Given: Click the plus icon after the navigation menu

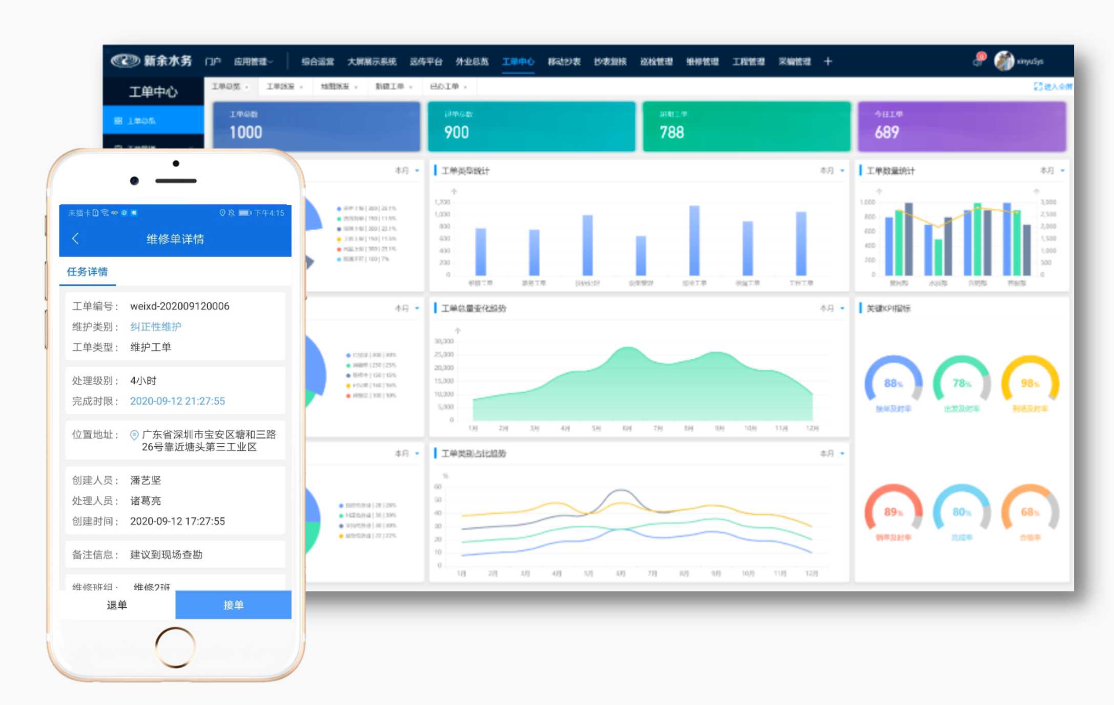Looking at the screenshot, I should coord(828,61).
